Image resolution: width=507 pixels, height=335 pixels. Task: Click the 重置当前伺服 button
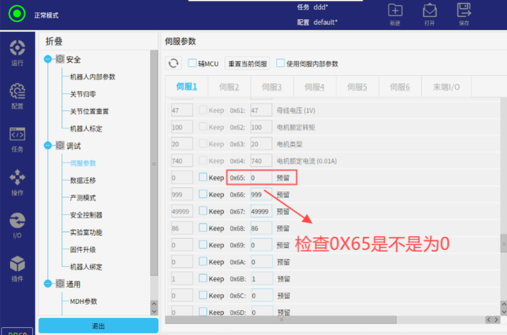coord(247,63)
